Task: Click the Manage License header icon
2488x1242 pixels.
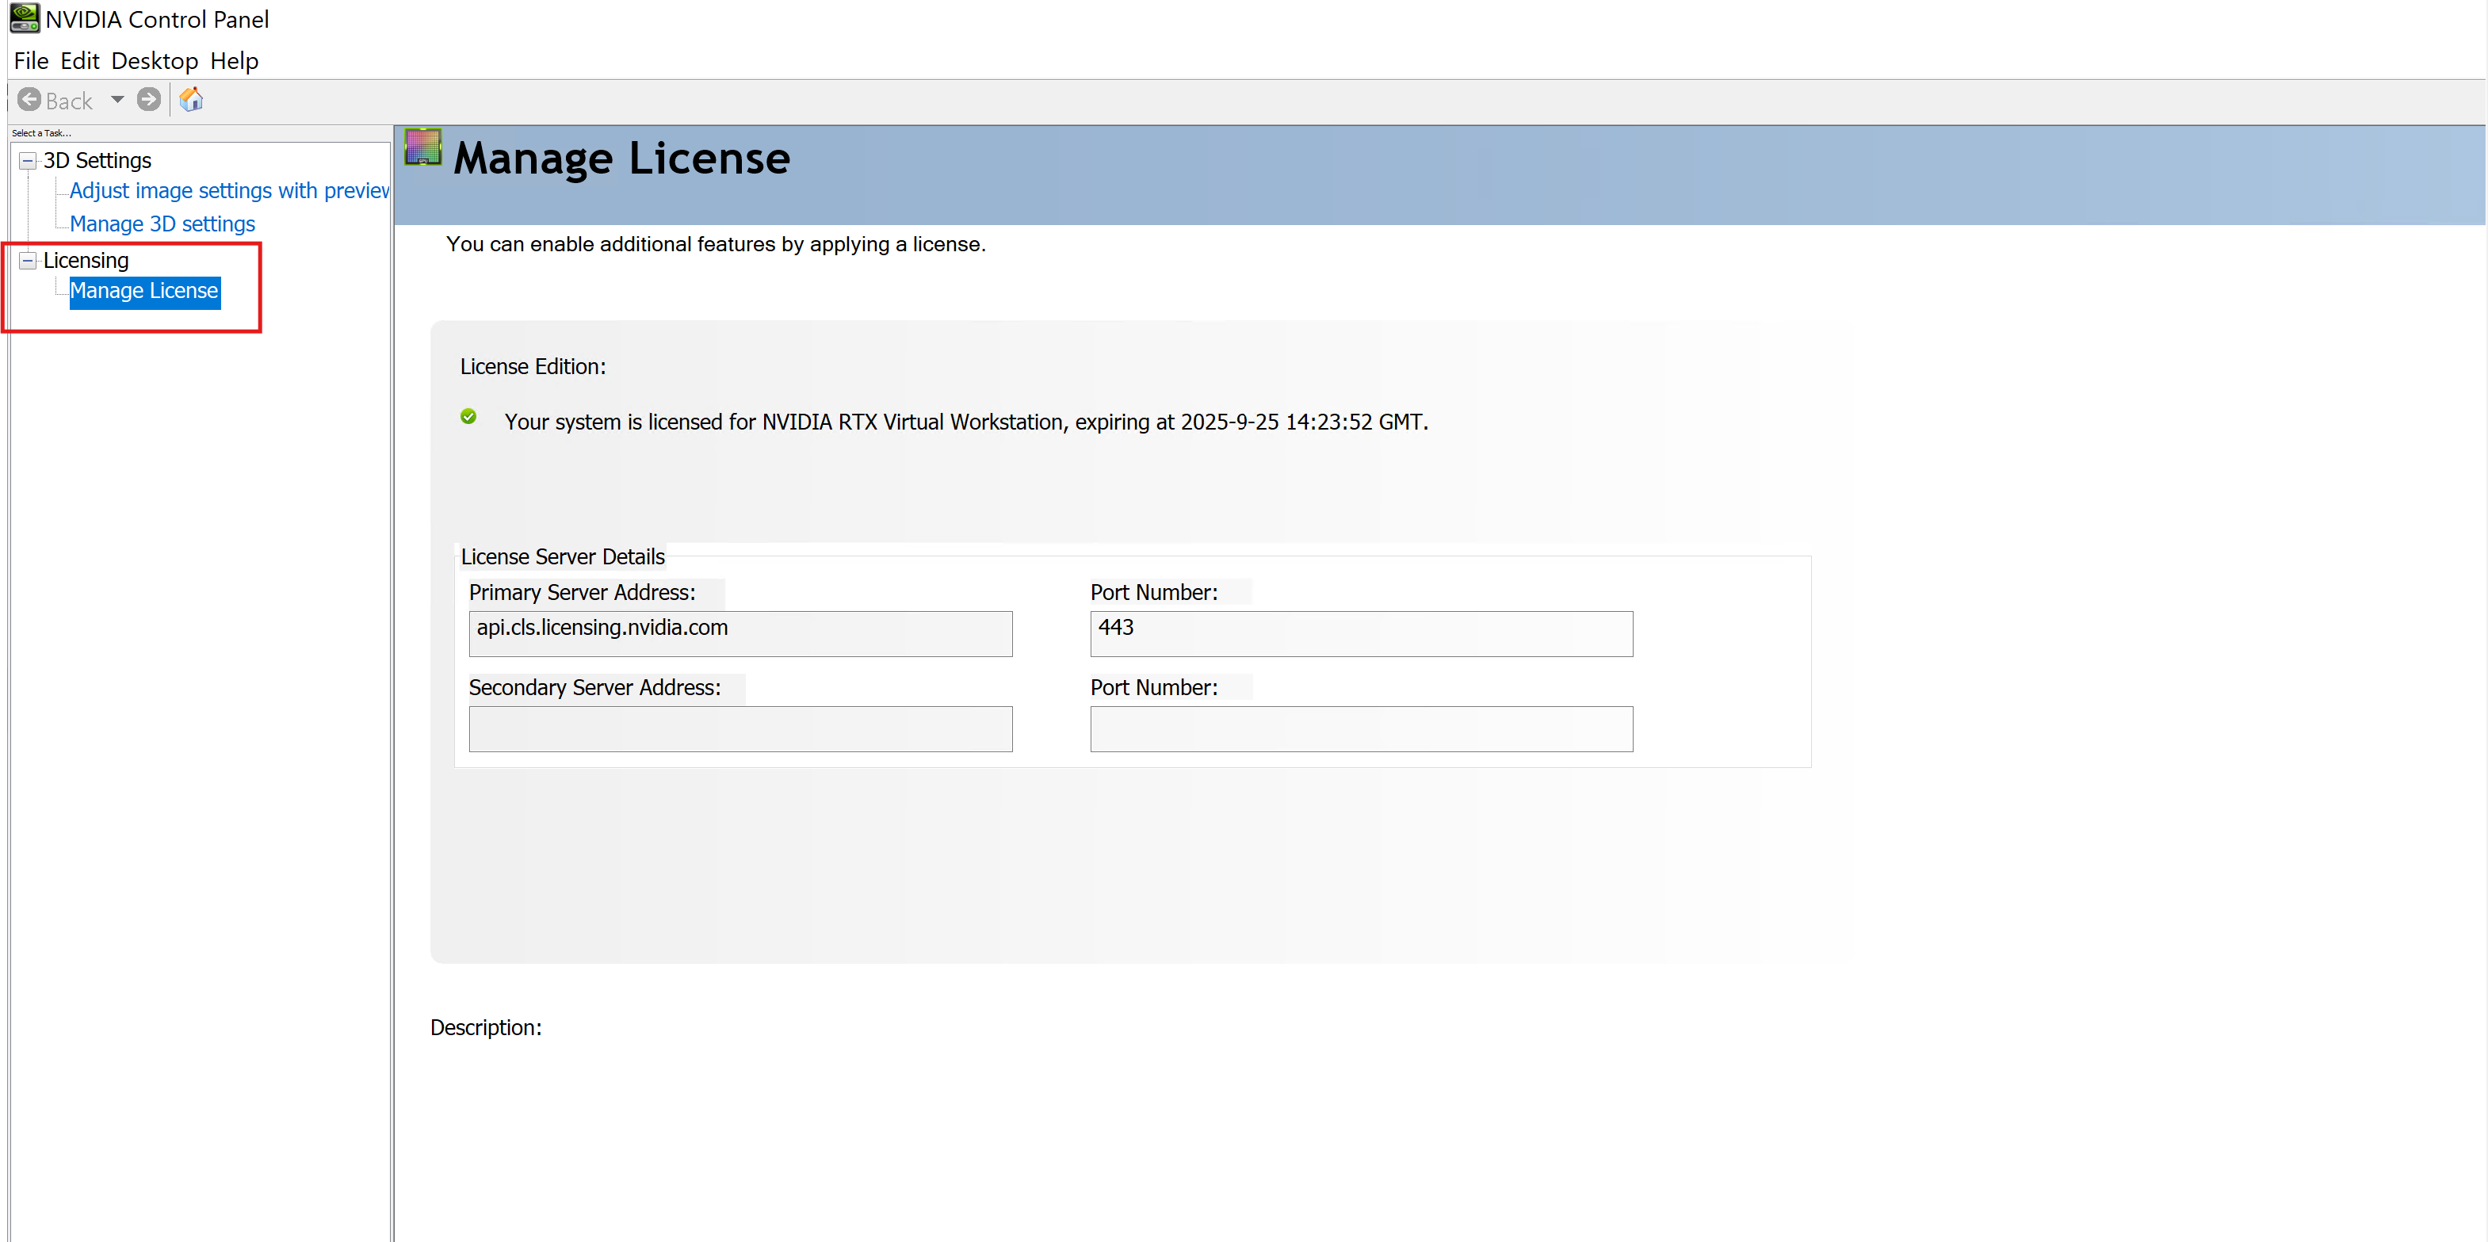Action: tap(423, 147)
